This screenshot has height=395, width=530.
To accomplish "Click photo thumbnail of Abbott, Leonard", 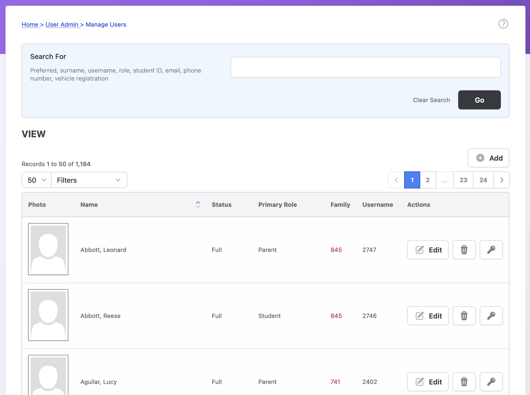I will [x=48, y=249].
